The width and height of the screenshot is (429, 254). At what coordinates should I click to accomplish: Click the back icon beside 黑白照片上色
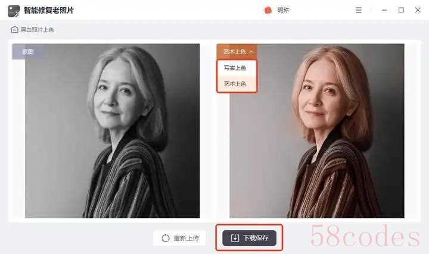click(x=14, y=30)
